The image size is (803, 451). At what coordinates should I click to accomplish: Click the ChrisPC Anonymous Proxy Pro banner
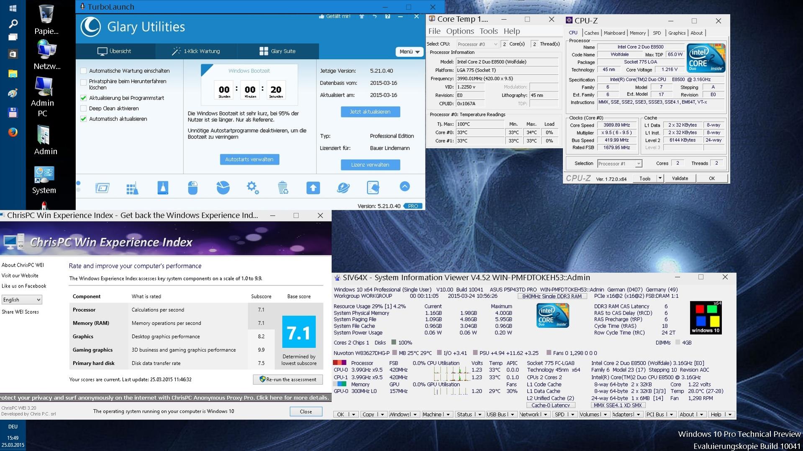click(166, 398)
